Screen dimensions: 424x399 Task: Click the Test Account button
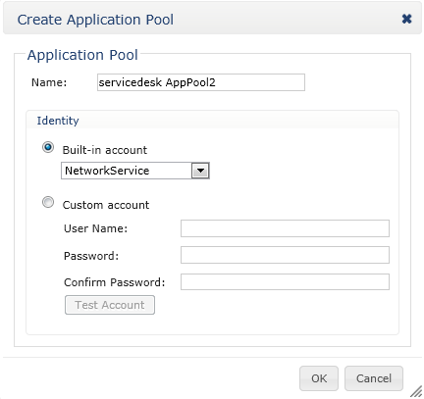click(110, 305)
